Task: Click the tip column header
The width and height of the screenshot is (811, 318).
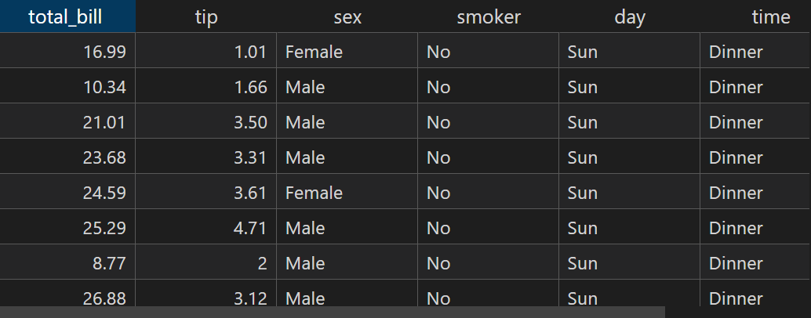Action: [205, 16]
